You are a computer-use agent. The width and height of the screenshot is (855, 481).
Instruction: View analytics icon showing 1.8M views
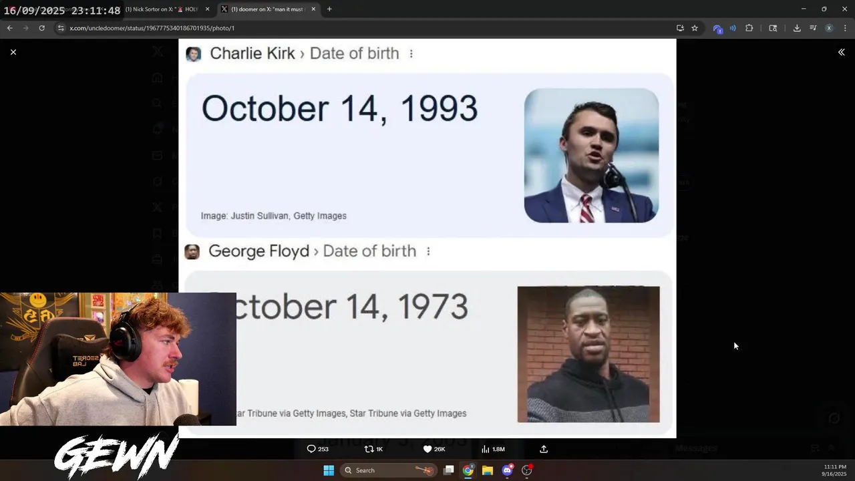pyautogui.click(x=493, y=449)
